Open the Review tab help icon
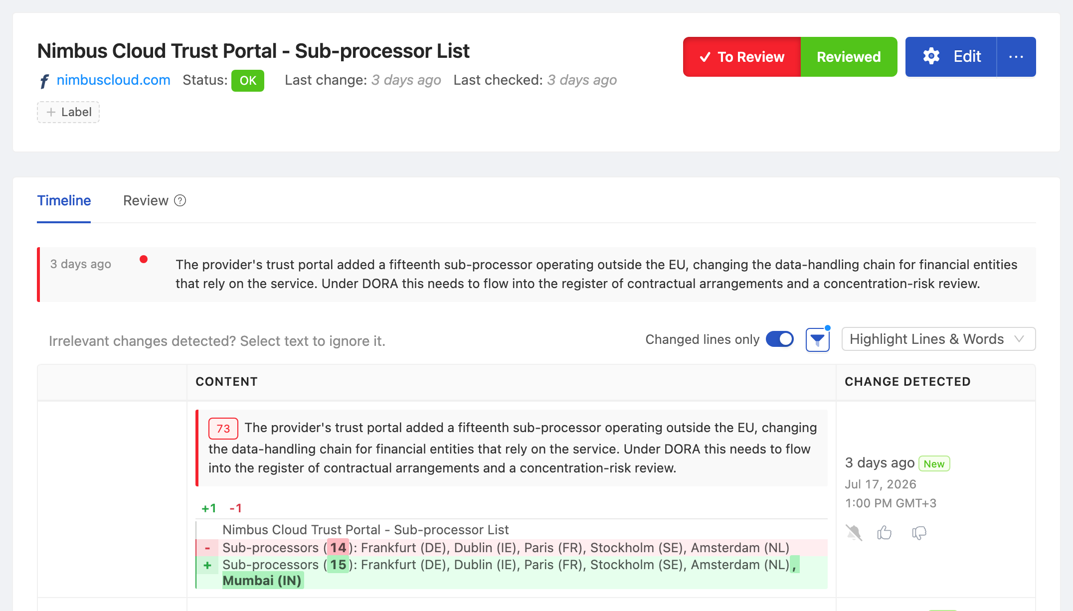Viewport: 1073px width, 611px height. tap(180, 200)
